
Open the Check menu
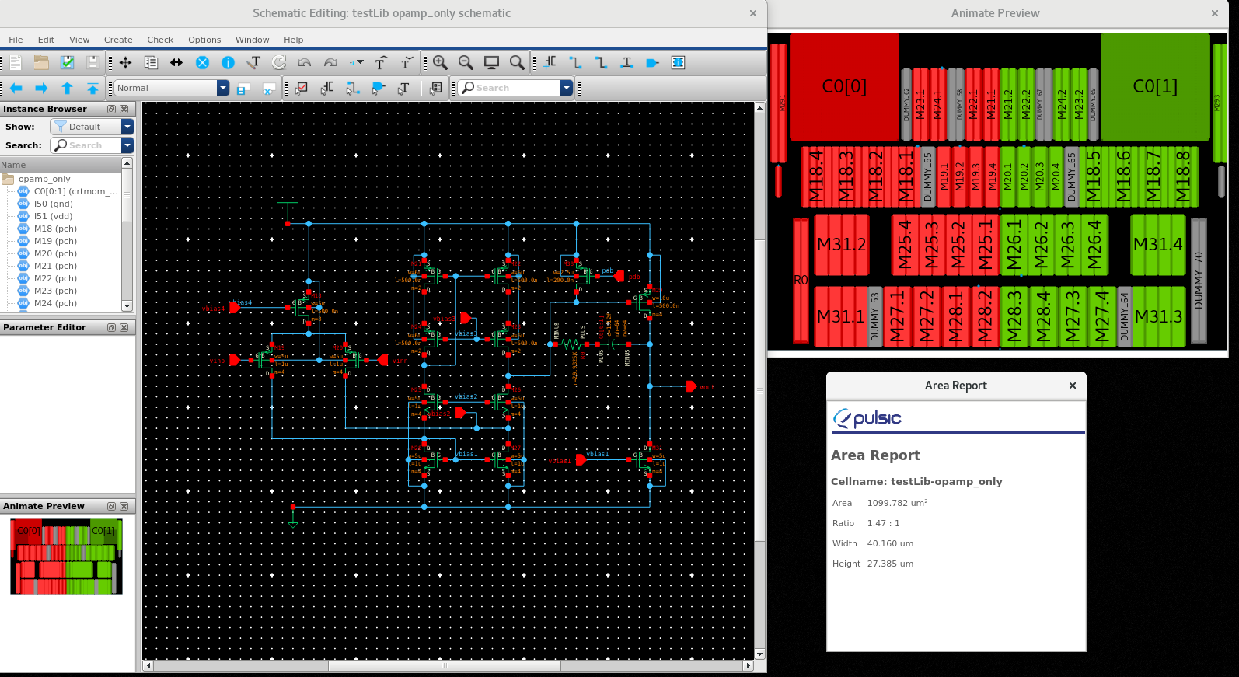point(160,40)
